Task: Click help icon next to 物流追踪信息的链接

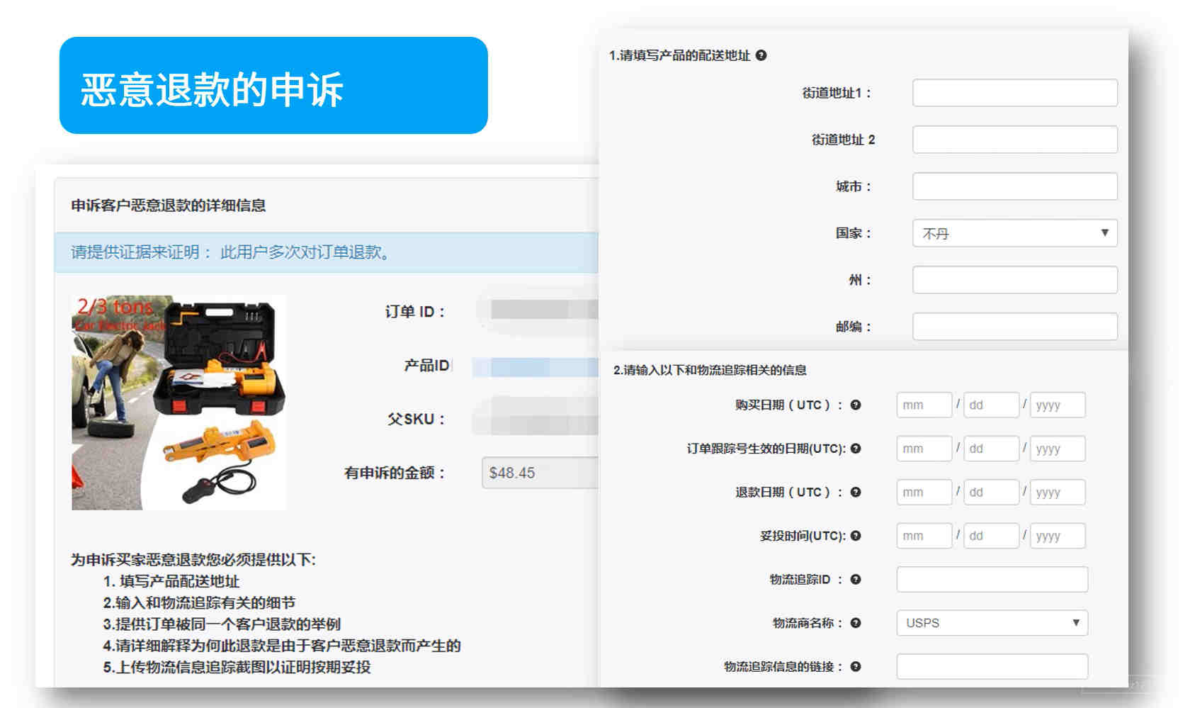Action: point(856,666)
